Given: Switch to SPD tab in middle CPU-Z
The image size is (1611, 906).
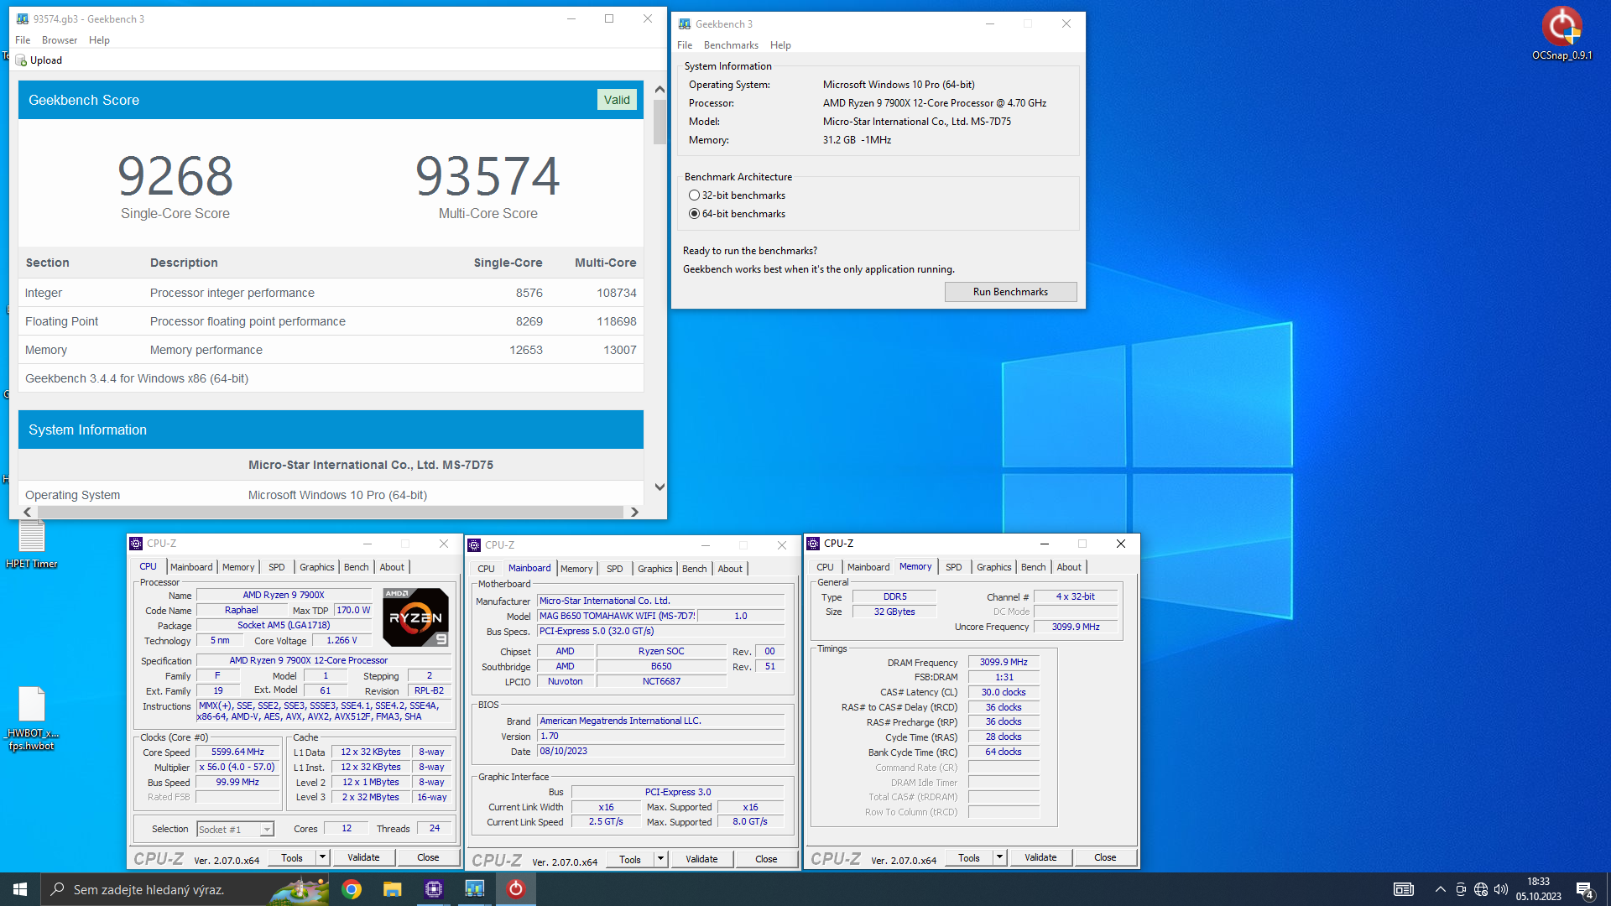Looking at the screenshot, I should pyautogui.click(x=615, y=569).
